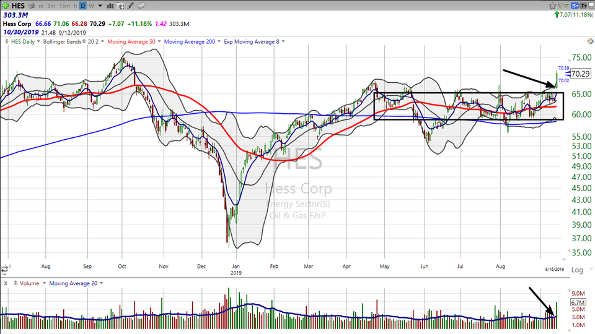
Task: Switch to the Weekly (W) timeframe
Action: (91, 6)
